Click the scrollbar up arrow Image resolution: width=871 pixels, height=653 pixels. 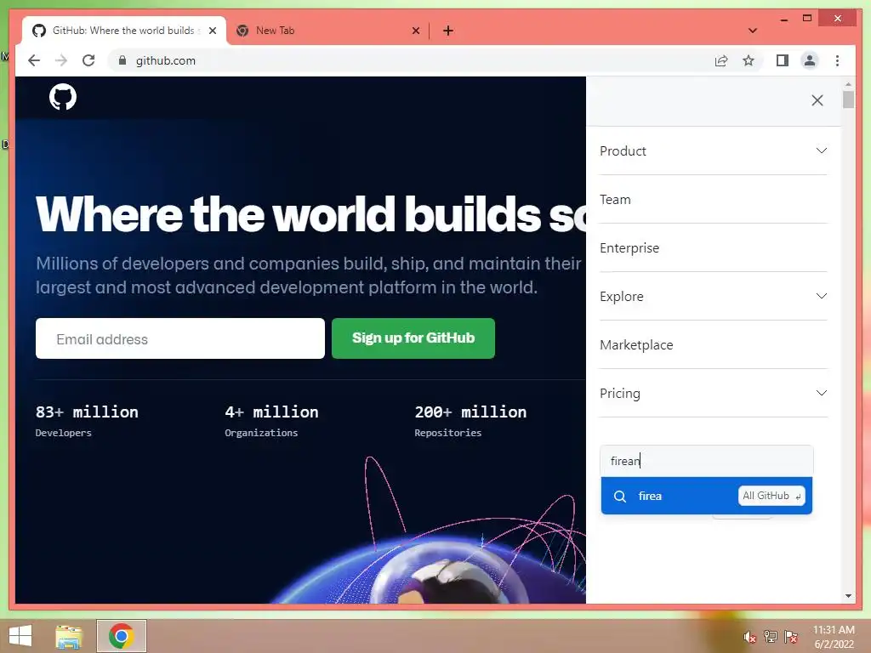848,84
